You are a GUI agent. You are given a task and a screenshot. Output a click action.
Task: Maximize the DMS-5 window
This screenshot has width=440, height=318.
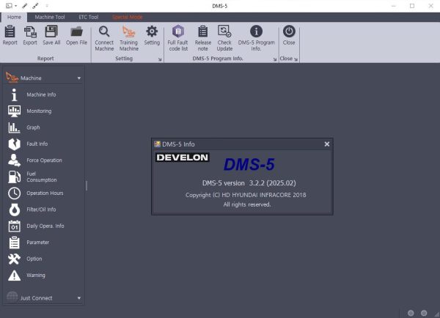pos(412,6)
